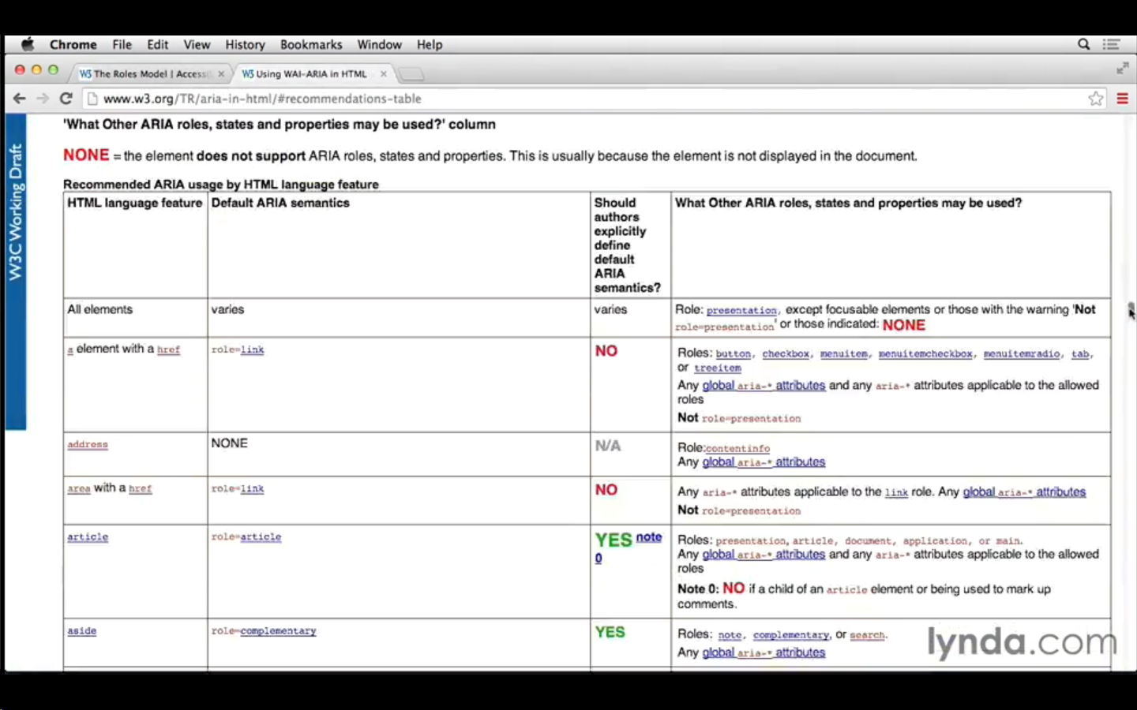Open Spotlight search magnifier icon
Screen dimensions: 1137x710
[x=1084, y=45]
